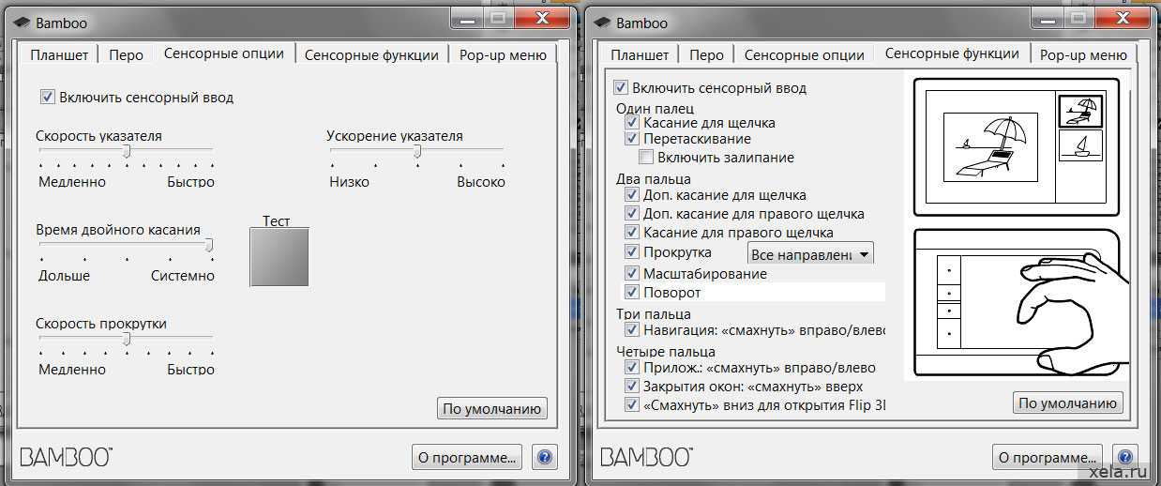Image resolution: width=1161 pixels, height=486 pixels.
Task: Enable the Включить залипание checkbox
Action: pos(646,157)
